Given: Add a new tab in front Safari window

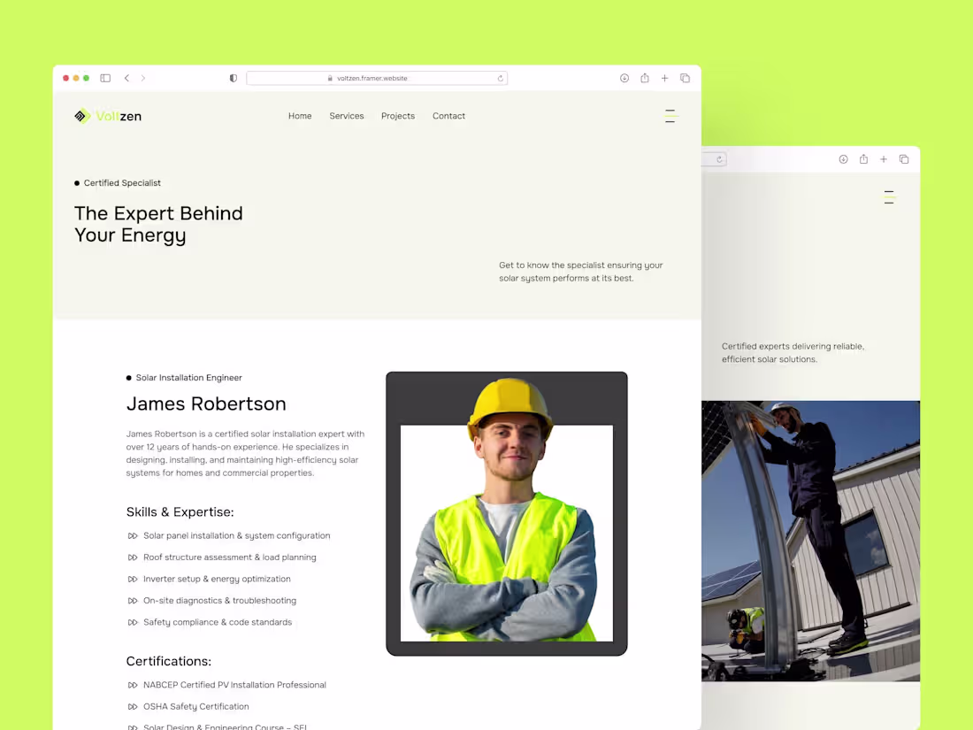Looking at the screenshot, I should click(x=664, y=78).
